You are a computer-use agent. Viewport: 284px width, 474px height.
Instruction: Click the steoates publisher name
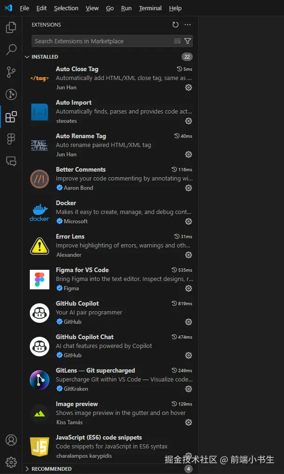(67, 121)
